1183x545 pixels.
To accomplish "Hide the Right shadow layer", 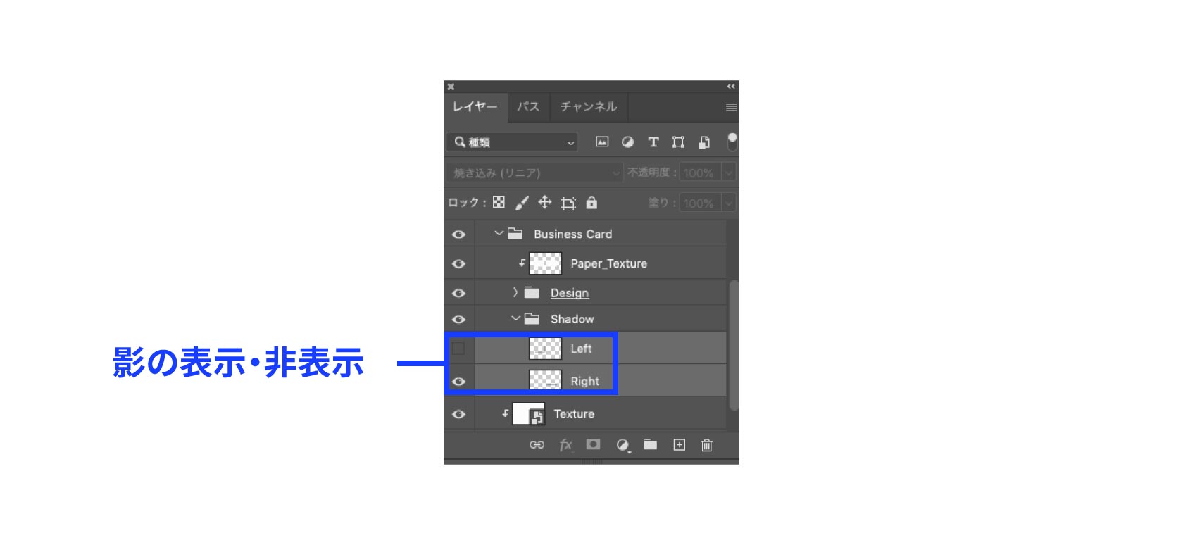I will tap(458, 382).
